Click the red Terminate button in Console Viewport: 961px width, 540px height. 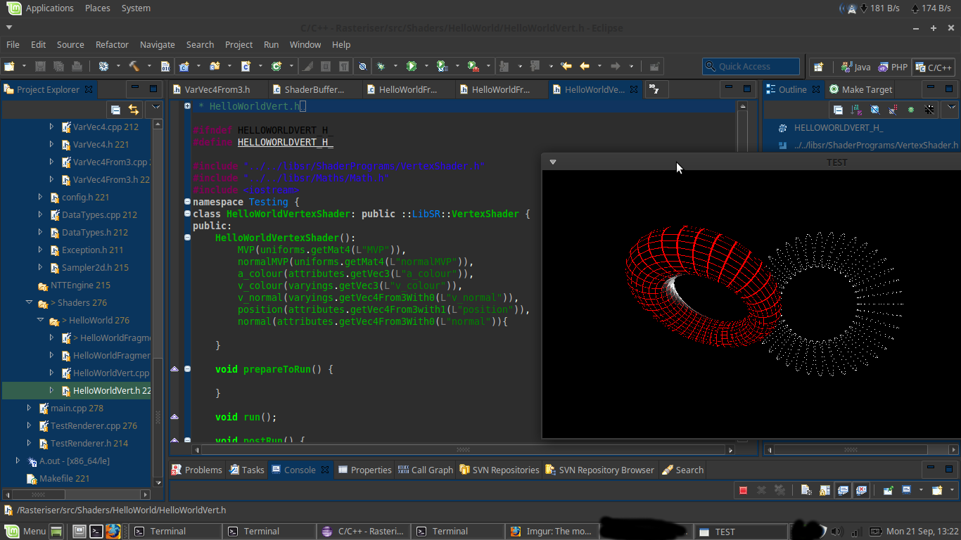click(743, 490)
